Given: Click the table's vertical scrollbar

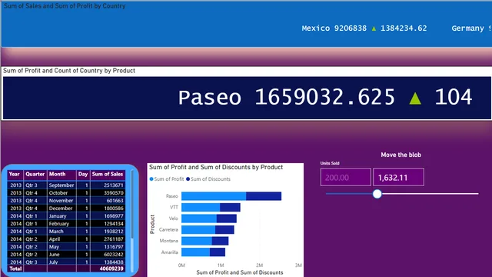Looking at the screenshot, I should click(x=132, y=204).
